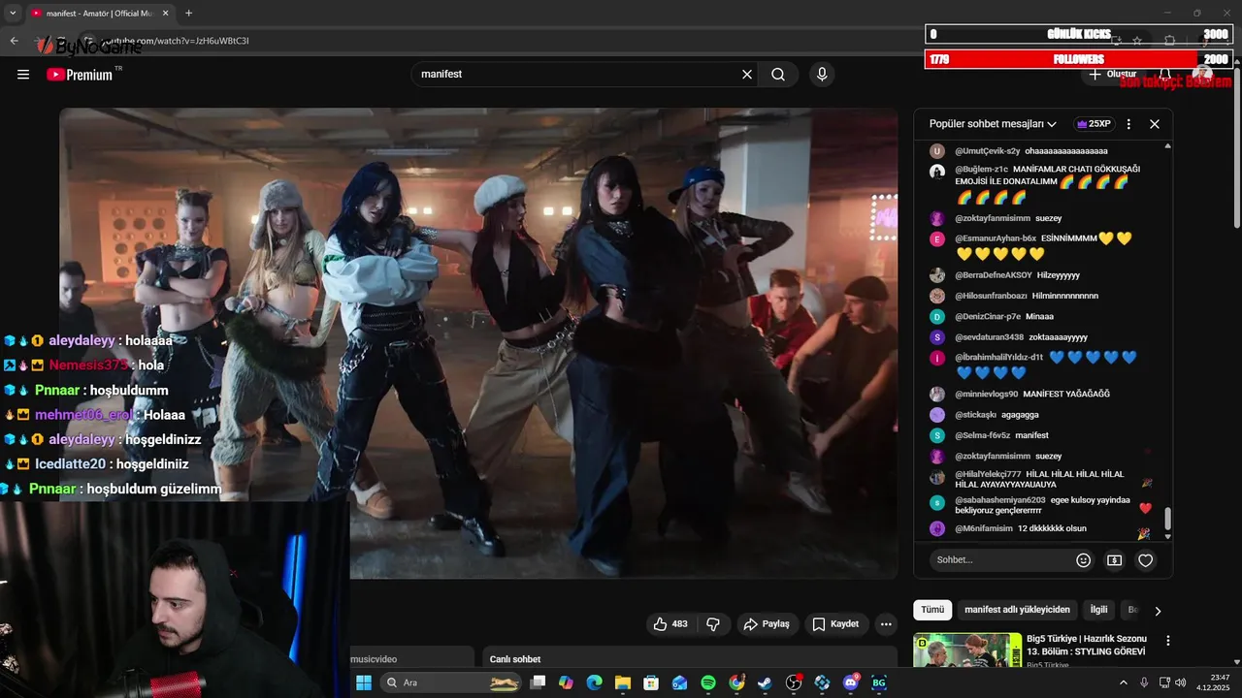Show more filter chips with right chevron
Screen dimensions: 1242x698
pos(1158,611)
